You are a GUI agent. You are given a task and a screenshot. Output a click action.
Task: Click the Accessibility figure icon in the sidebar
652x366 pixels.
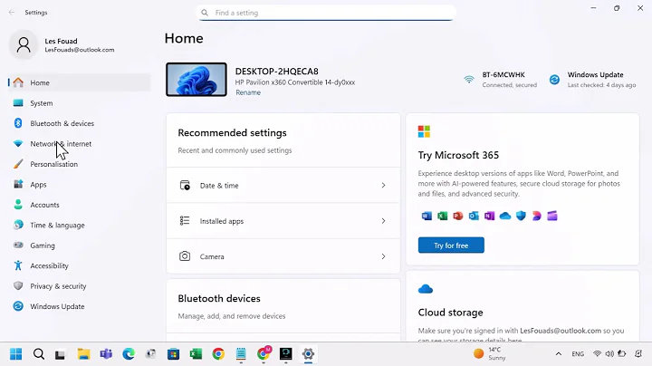coord(18,265)
